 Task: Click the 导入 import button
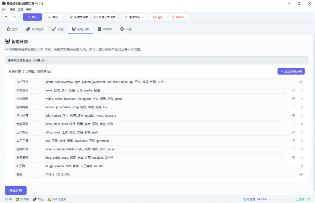[32, 17]
